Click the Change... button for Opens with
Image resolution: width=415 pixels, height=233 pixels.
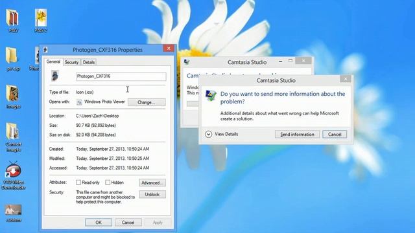pos(147,102)
